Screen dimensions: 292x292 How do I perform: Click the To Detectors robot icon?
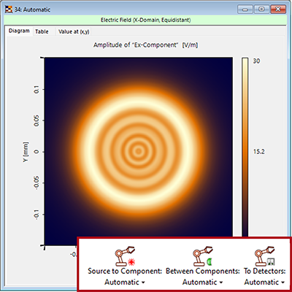(x=264, y=256)
